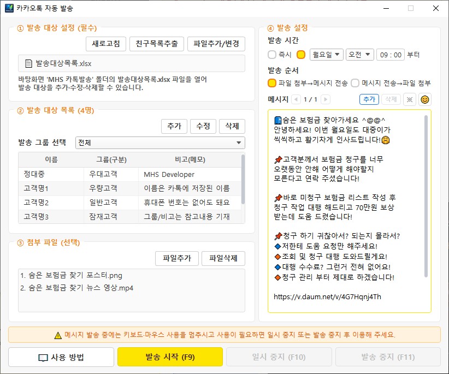Screen dimensions: 449x374
Task: Click the 1 / 1 message counter
Action: [311, 99]
